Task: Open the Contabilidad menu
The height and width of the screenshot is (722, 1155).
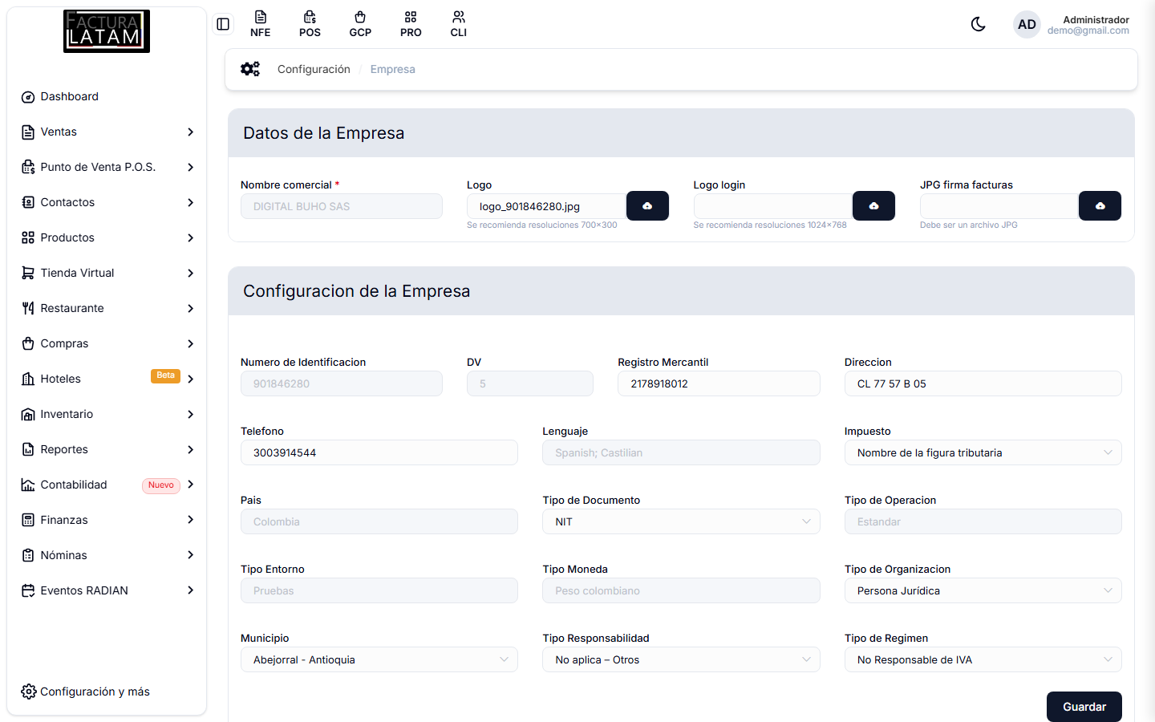Action: pyautogui.click(x=107, y=485)
